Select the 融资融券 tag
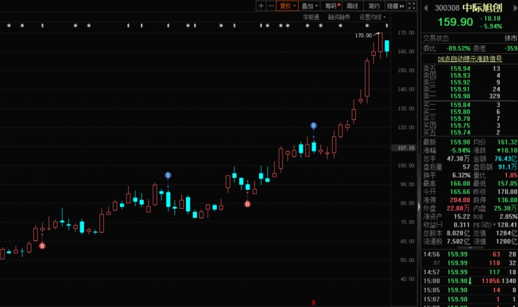Screen dimensions: 518x307 (339, 16)
